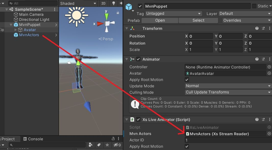The width and height of the screenshot is (272, 150).
Task: Switch gizmo Persp projection label
Action: pos(106,39)
